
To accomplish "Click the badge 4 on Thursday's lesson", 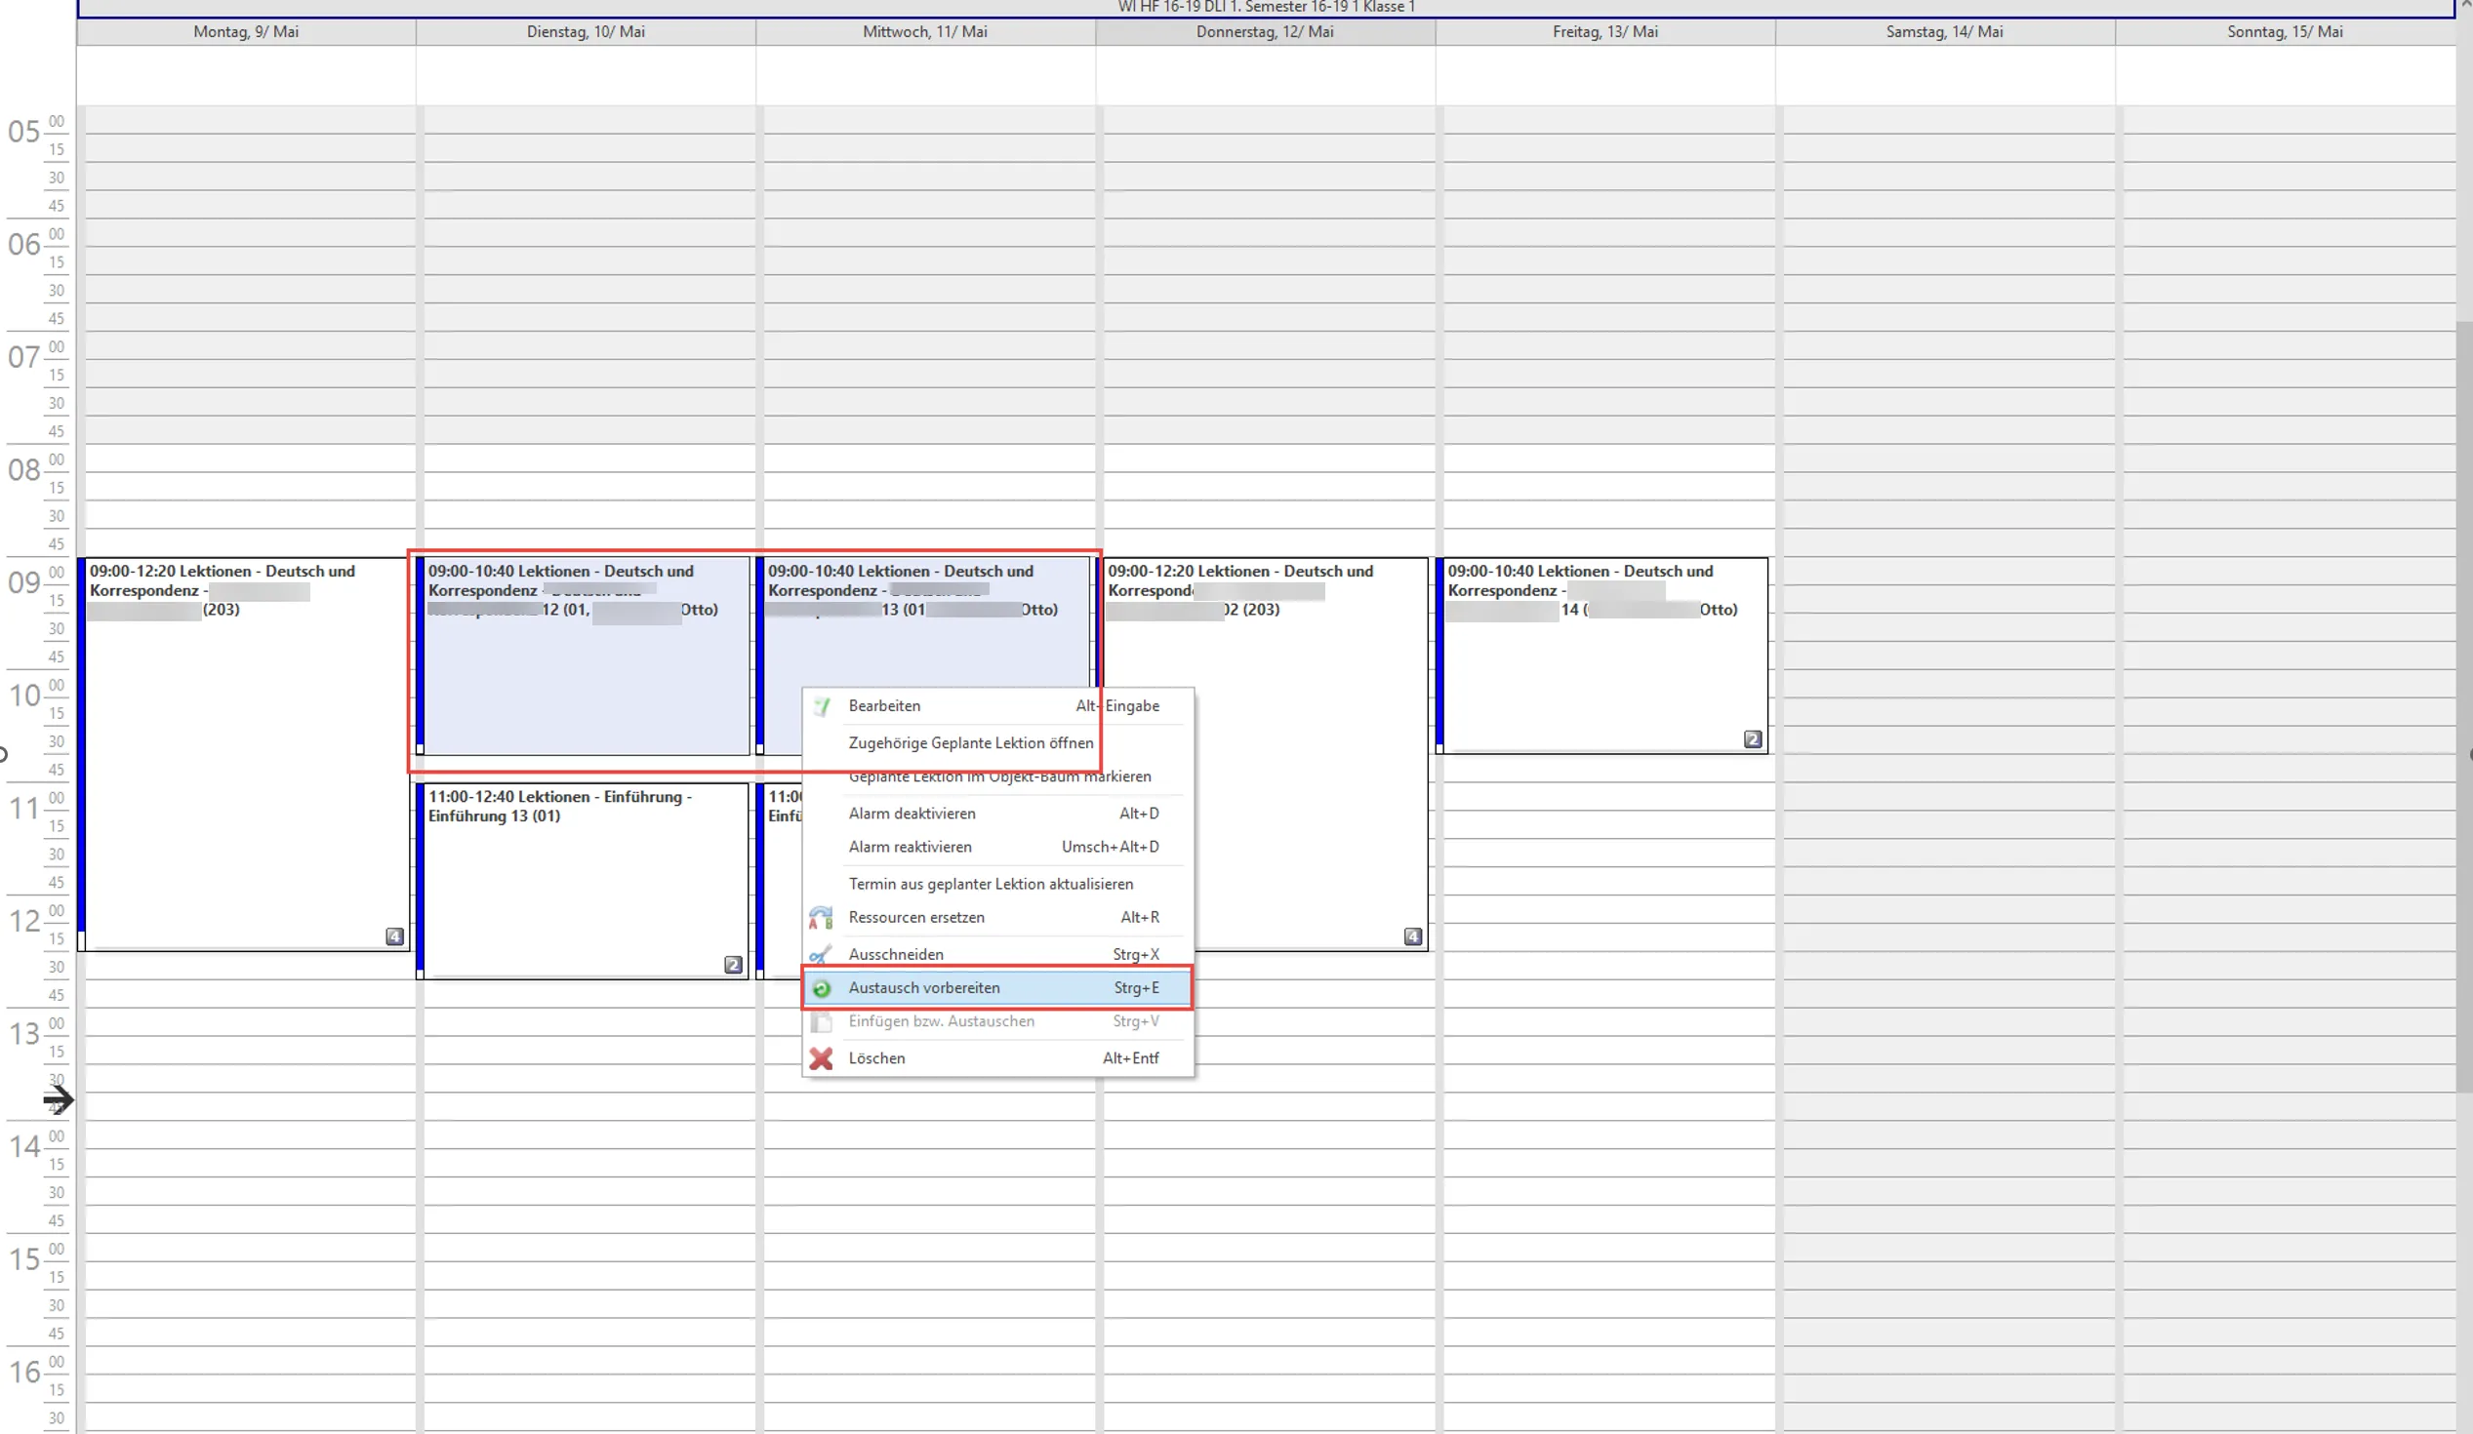I will [x=1412, y=936].
